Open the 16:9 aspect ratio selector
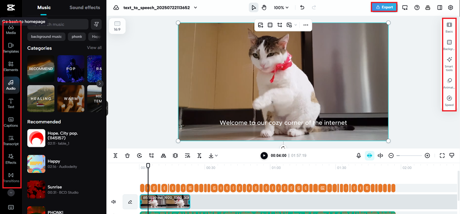This screenshot has height=214, width=460. click(x=117, y=26)
